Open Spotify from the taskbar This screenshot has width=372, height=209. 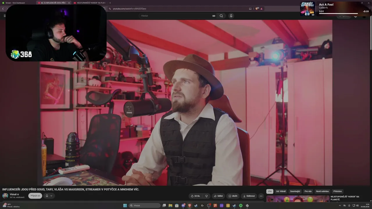pos(241,206)
